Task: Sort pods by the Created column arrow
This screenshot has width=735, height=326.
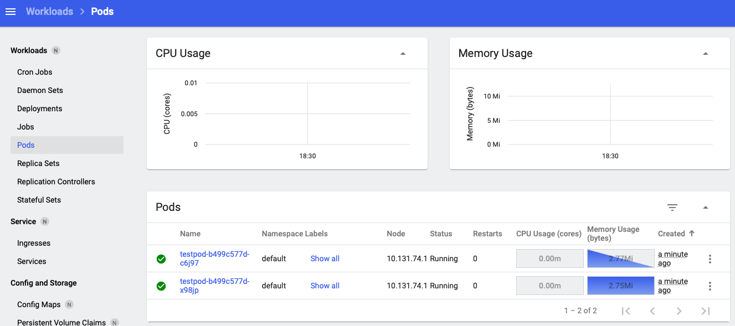Action: [x=692, y=234]
